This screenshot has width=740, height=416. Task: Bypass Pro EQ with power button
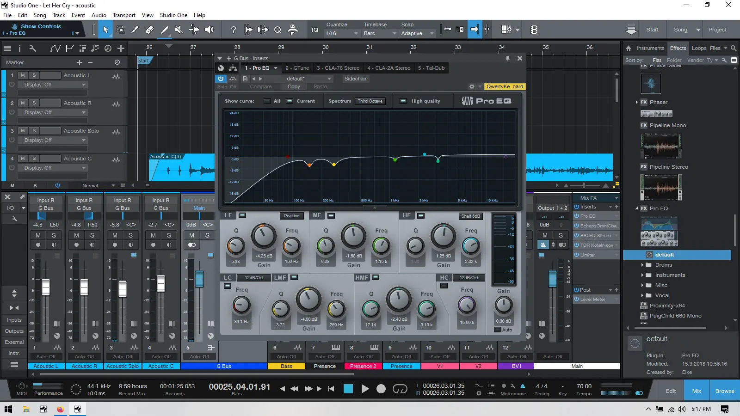(x=221, y=79)
